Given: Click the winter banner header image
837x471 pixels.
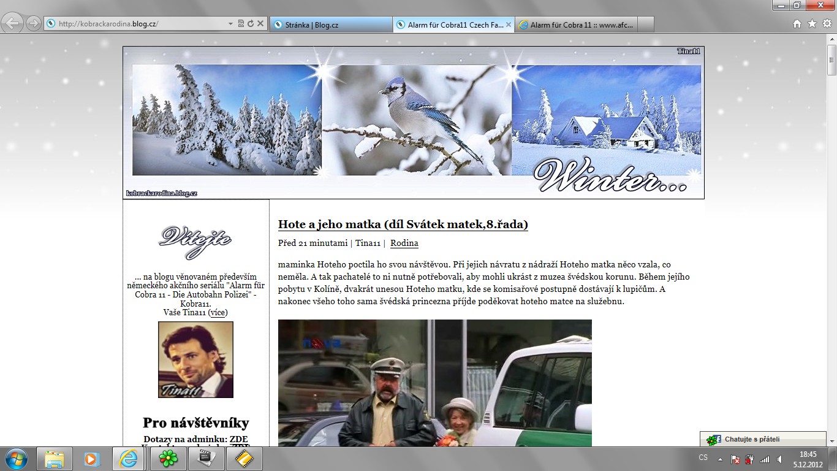Looking at the screenshot, I should click(x=414, y=123).
